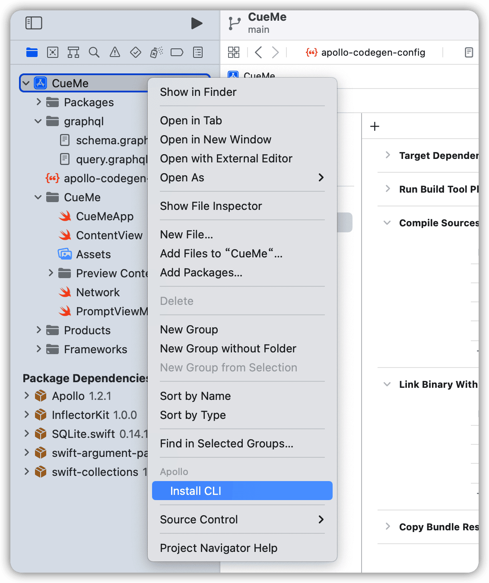This screenshot has width=489, height=583.
Task: Expand the swift-argument-parser package
Action: point(26,453)
